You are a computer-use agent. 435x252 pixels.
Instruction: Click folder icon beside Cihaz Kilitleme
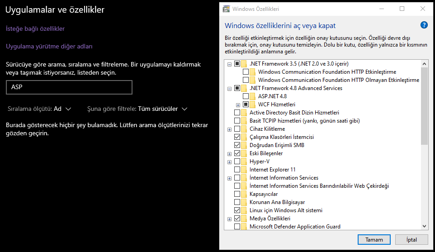click(244, 129)
